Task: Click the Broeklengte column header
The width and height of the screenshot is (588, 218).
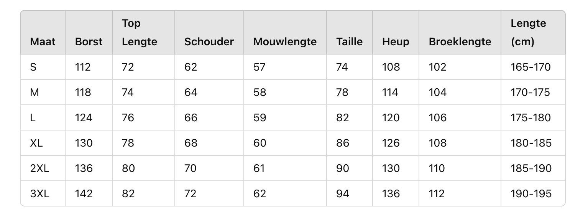Action: (x=460, y=41)
